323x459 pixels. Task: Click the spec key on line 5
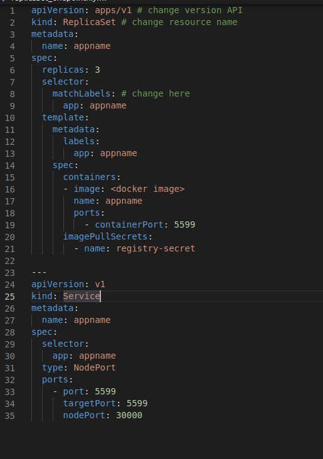pyautogui.click(x=42, y=58)
